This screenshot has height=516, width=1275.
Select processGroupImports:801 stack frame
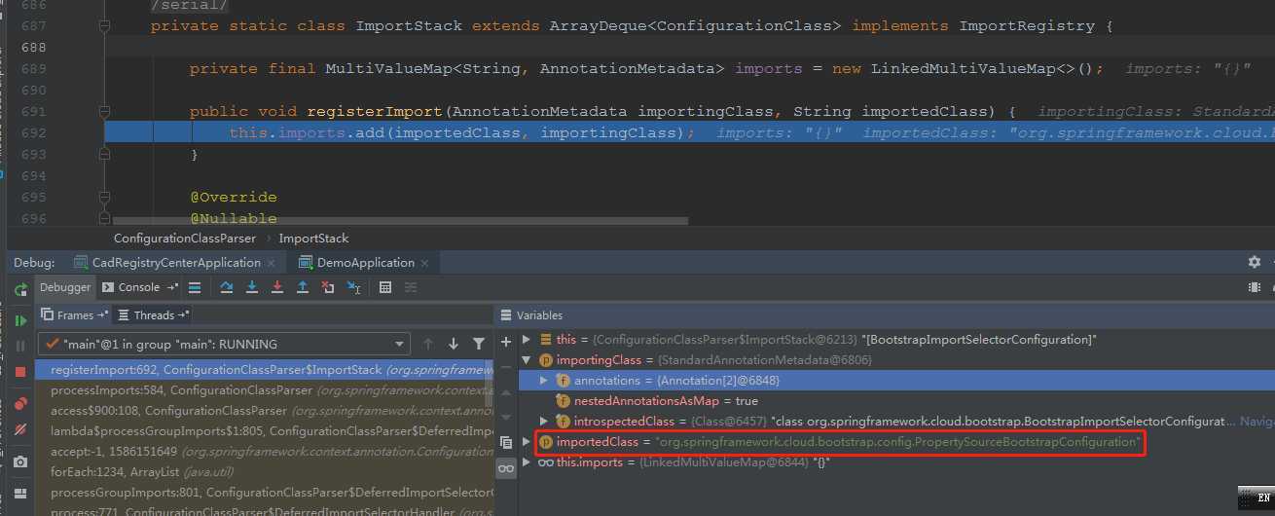pos(264,493)
